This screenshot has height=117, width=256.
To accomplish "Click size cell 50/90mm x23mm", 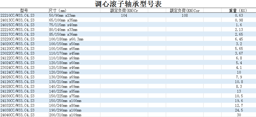I will (x=62, y=15).
